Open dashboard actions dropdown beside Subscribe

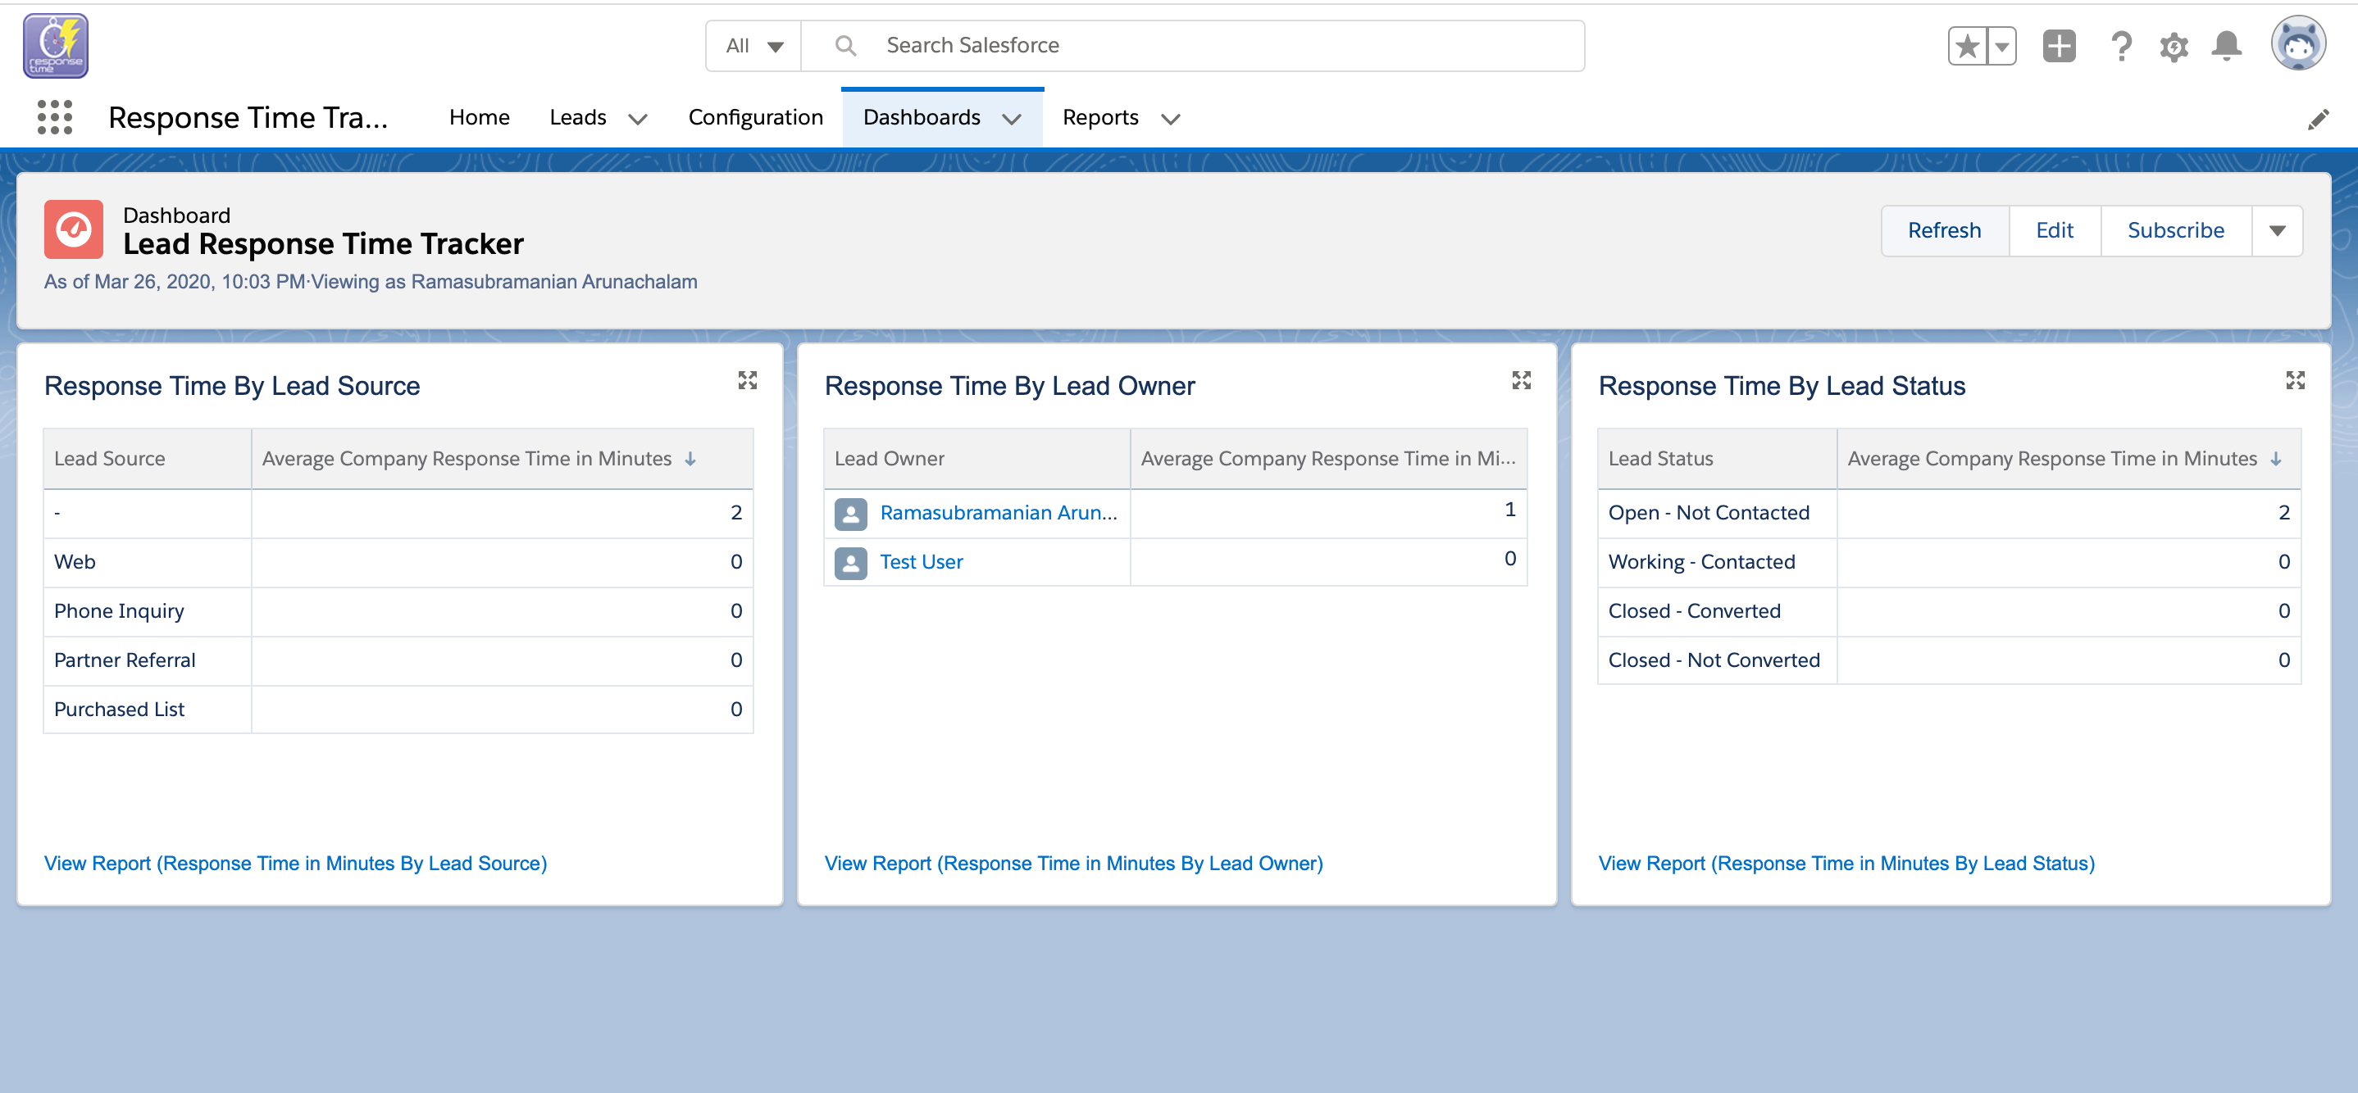pos(2277,230)
